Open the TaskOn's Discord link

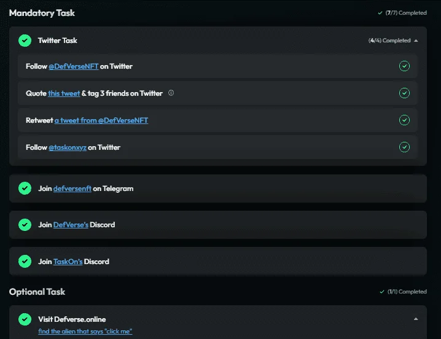[68, 262]
